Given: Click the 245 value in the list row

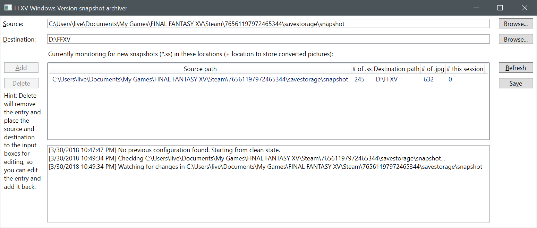Looking at the screenshot, I should click(359, 79).
